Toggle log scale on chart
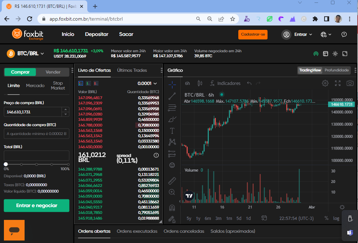Viewport: 358px width, 243px height. [336, 218]
